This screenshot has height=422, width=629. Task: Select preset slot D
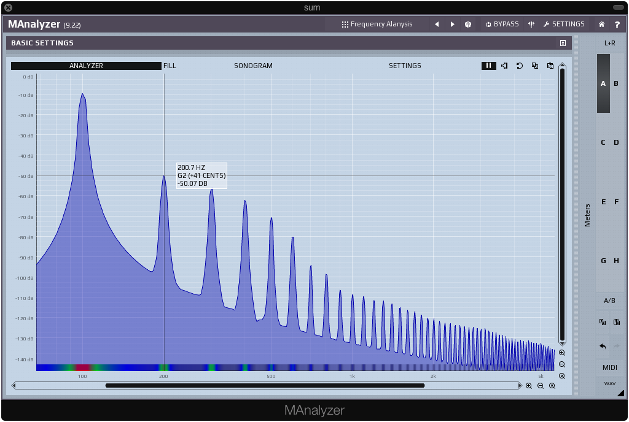[616, 142]
